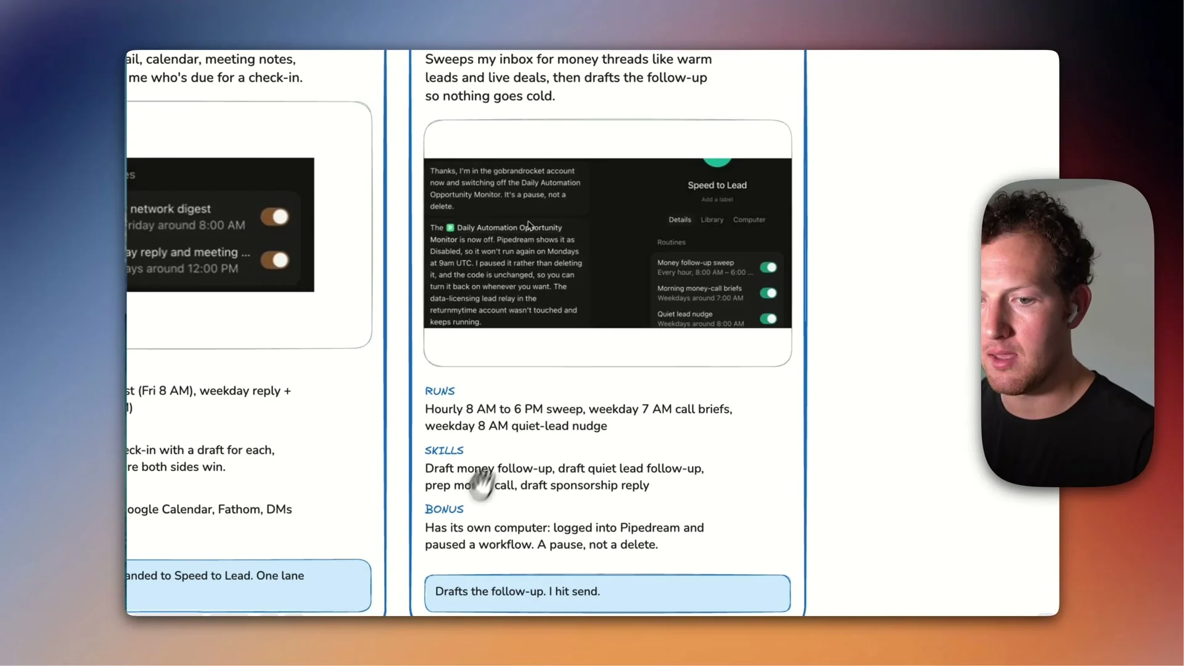
Task: Click the 'Drafts the follow-up. I hit send.' box
Action: (x=607, y=593)
